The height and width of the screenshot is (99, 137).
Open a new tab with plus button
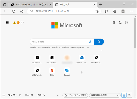tap(101, 5)
